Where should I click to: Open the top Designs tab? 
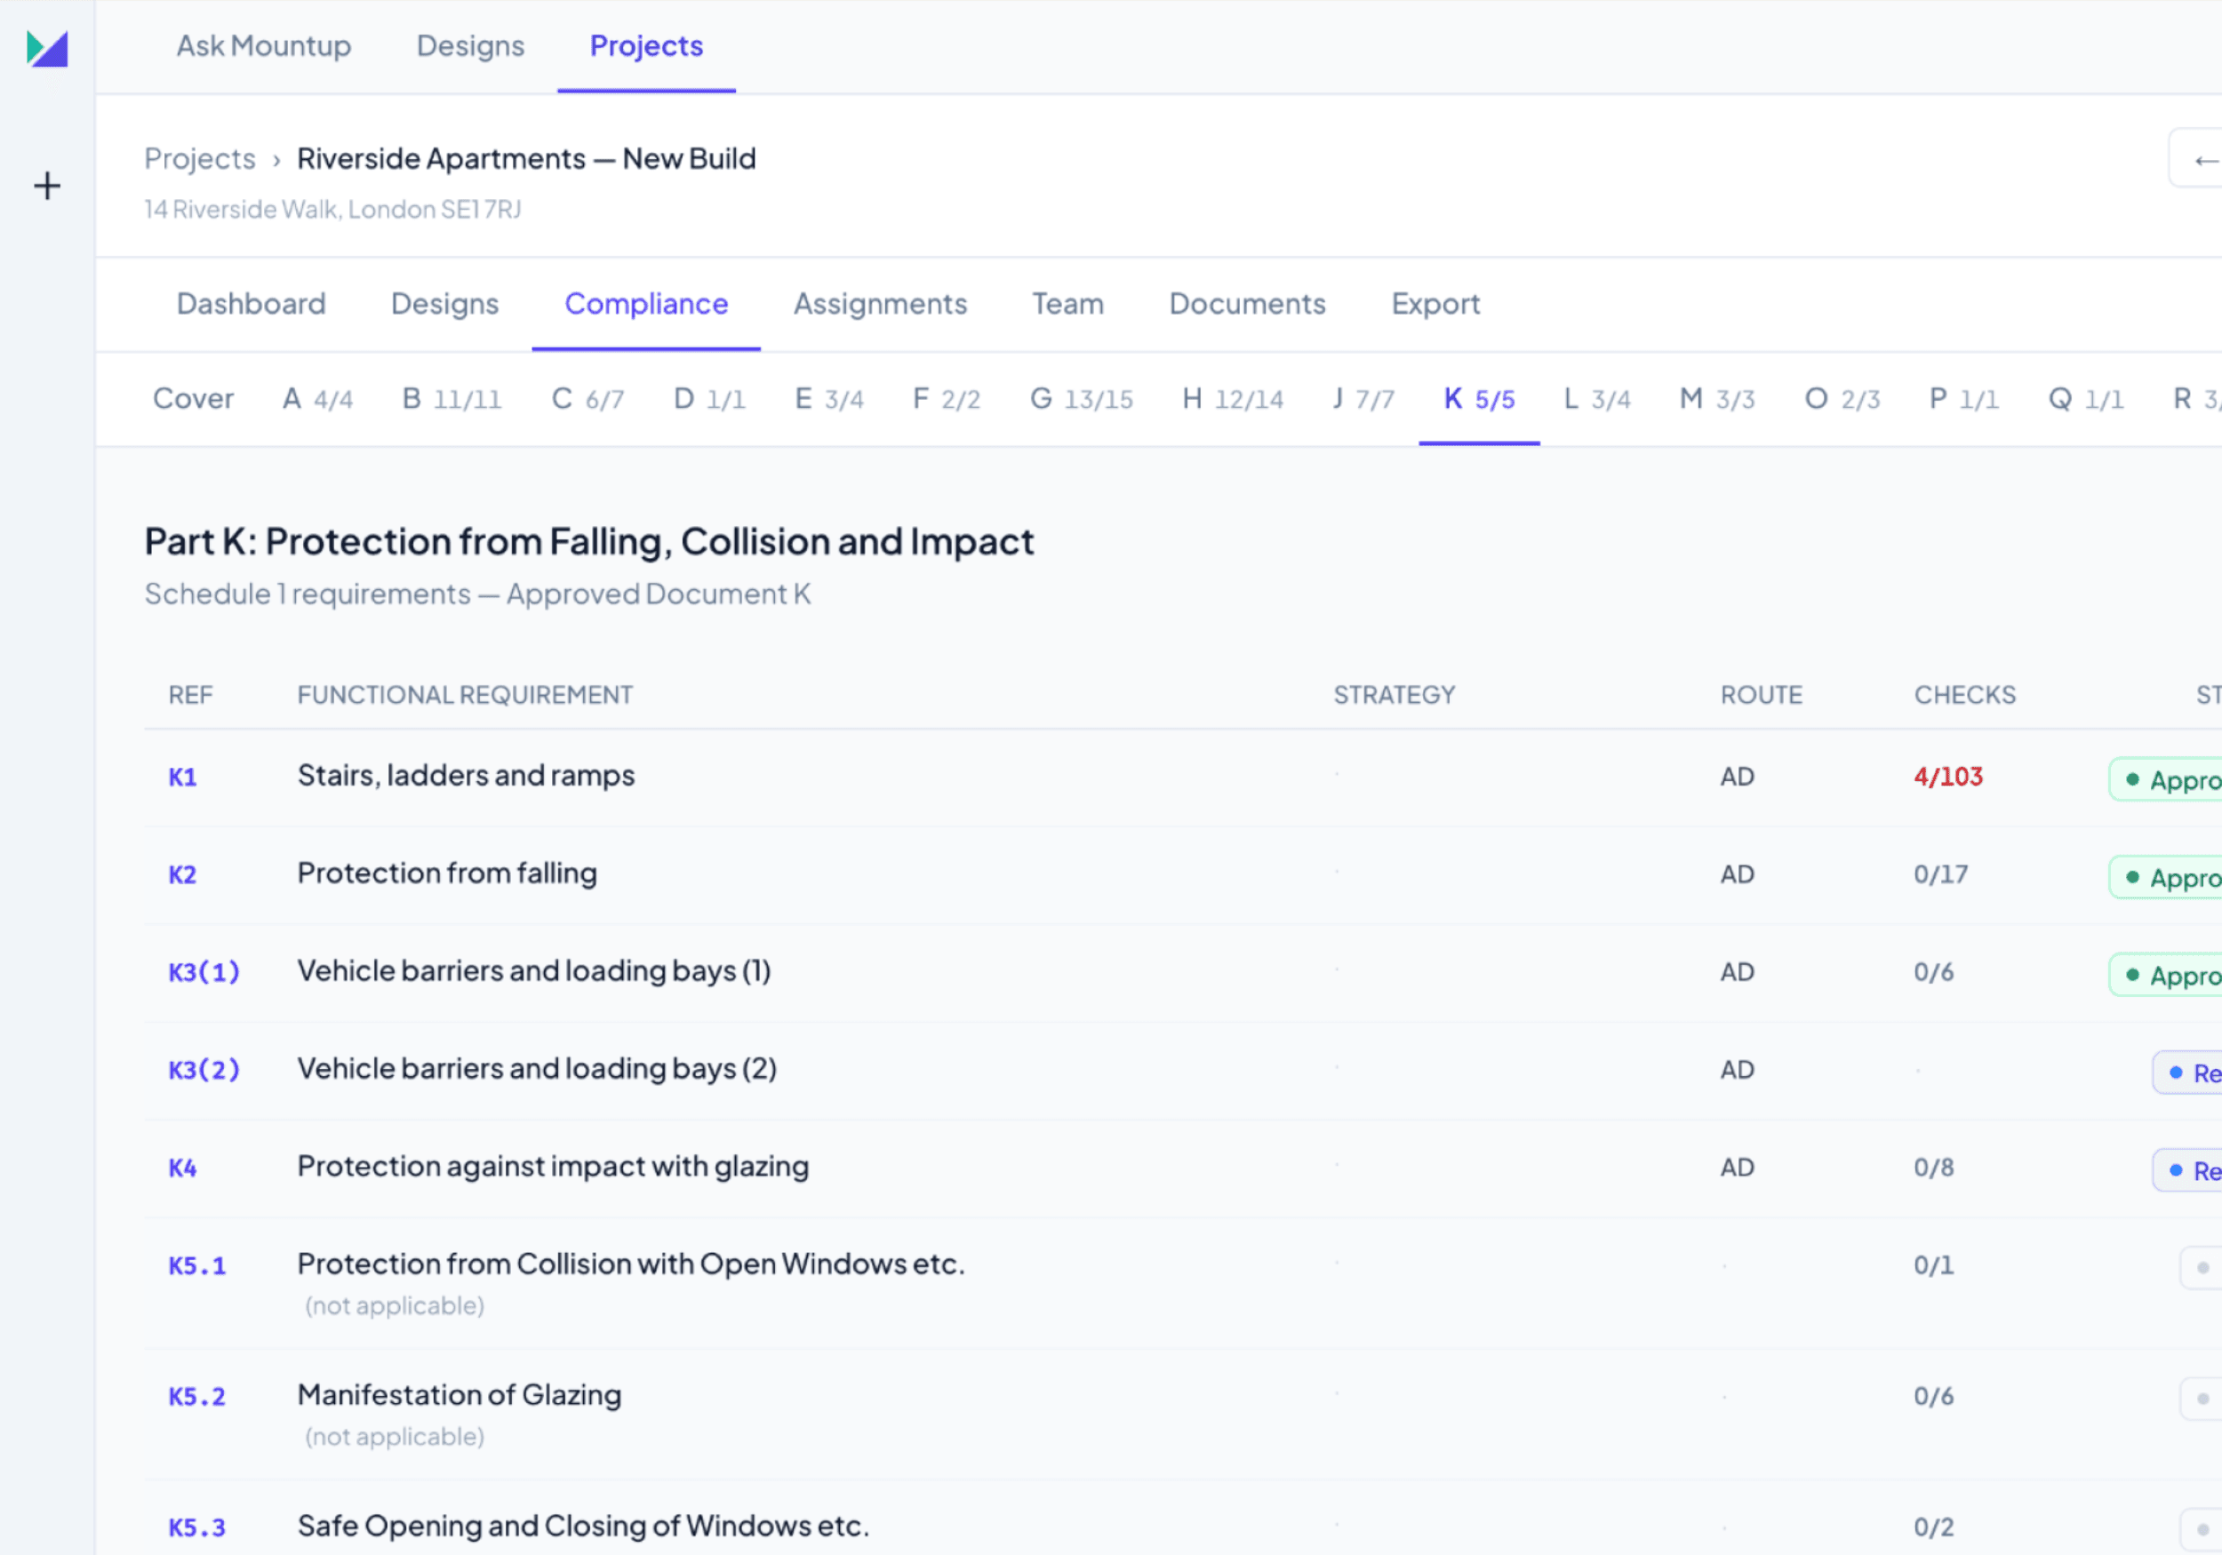[x=470, y=46]
